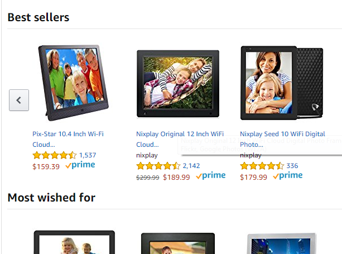
Task: Click the first Most wished for frame image
Action: pos(74,242)
